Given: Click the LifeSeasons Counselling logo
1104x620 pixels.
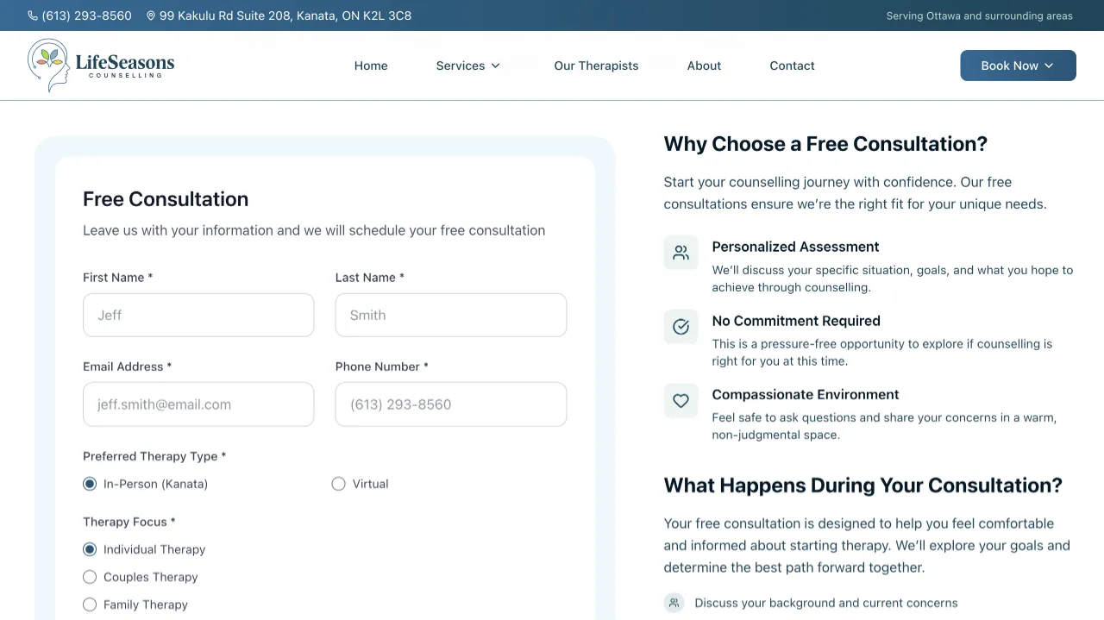Looking at the screenshot, I should coord(101,66).
